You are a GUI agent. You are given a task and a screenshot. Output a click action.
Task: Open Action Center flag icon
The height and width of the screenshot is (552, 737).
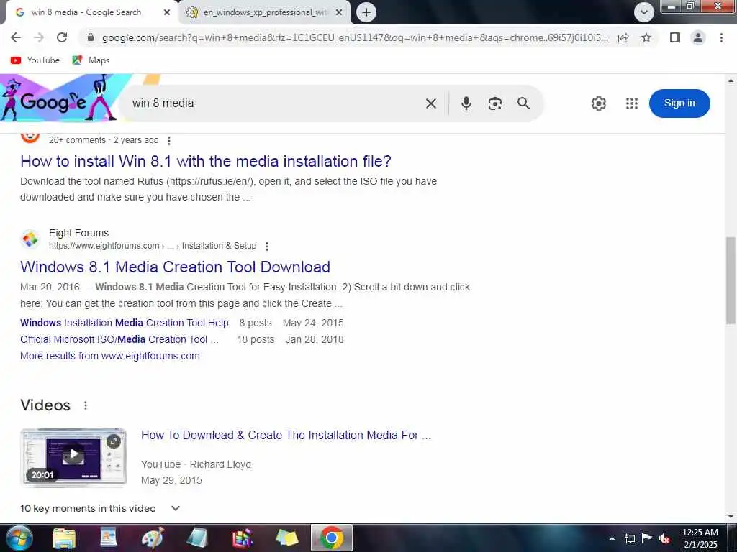(x=647, y=538)
